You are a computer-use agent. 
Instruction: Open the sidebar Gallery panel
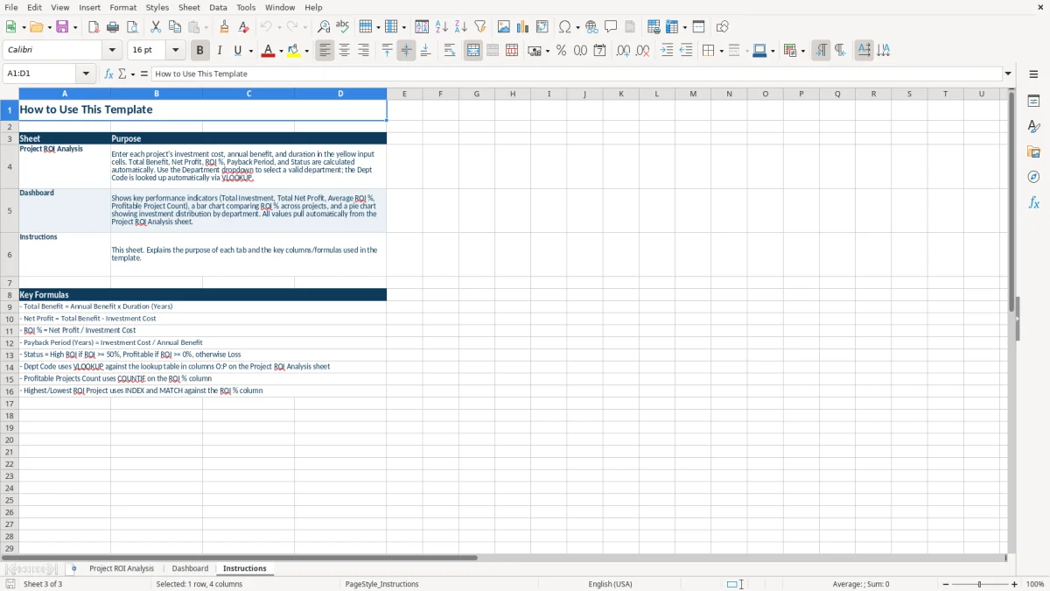(x=1033, y=152)
